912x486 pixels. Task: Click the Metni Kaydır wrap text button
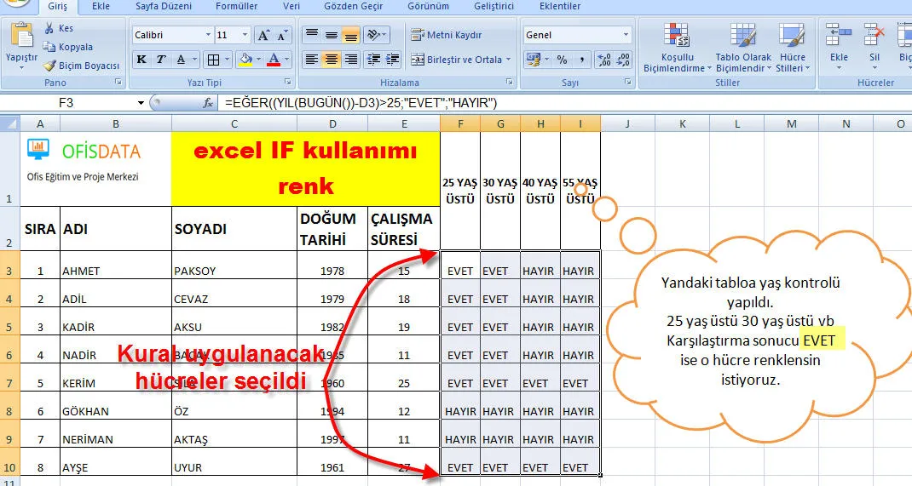[447, 35]
